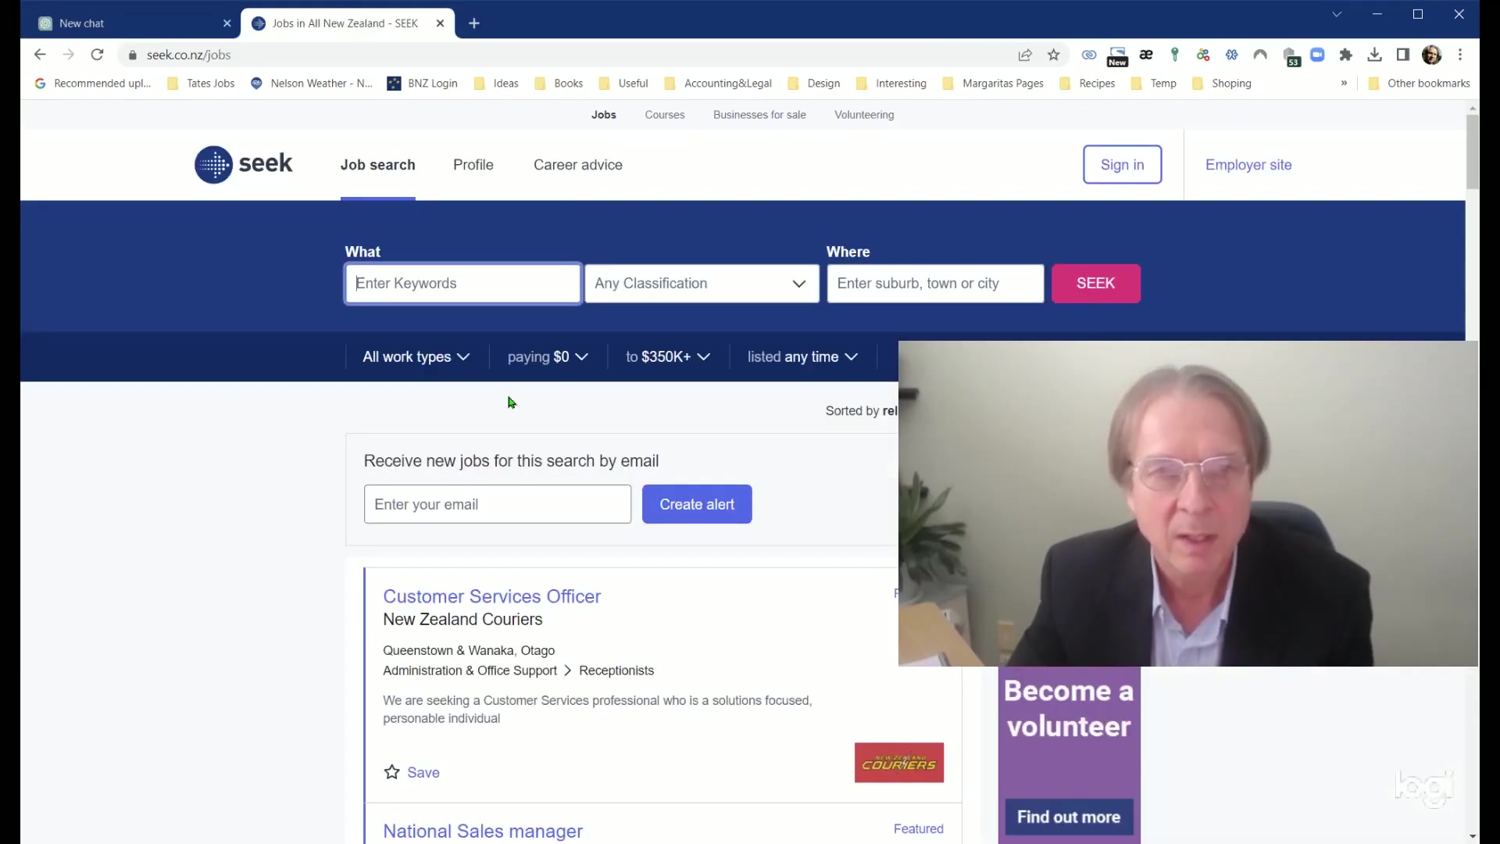Expand the All work types filter
Viewport: 1500px width, 844px height.
pos(416,357)
